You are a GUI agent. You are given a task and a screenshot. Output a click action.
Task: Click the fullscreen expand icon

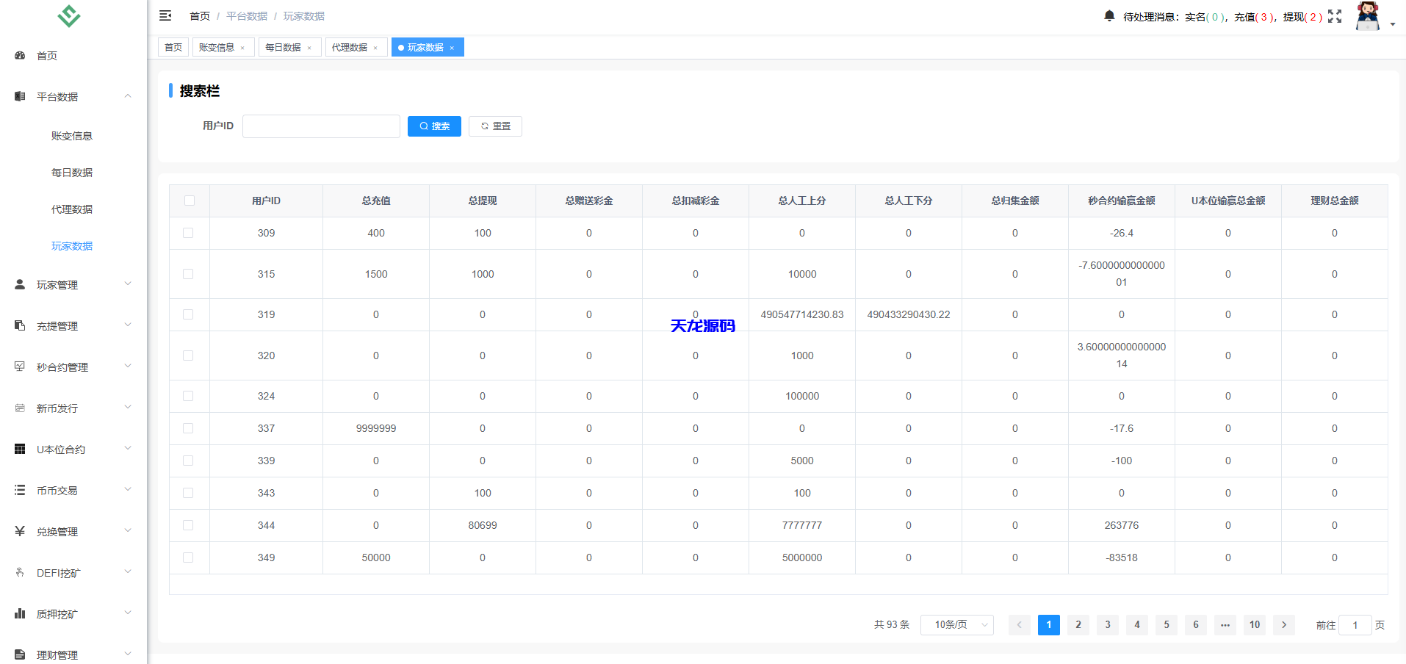1335,16
